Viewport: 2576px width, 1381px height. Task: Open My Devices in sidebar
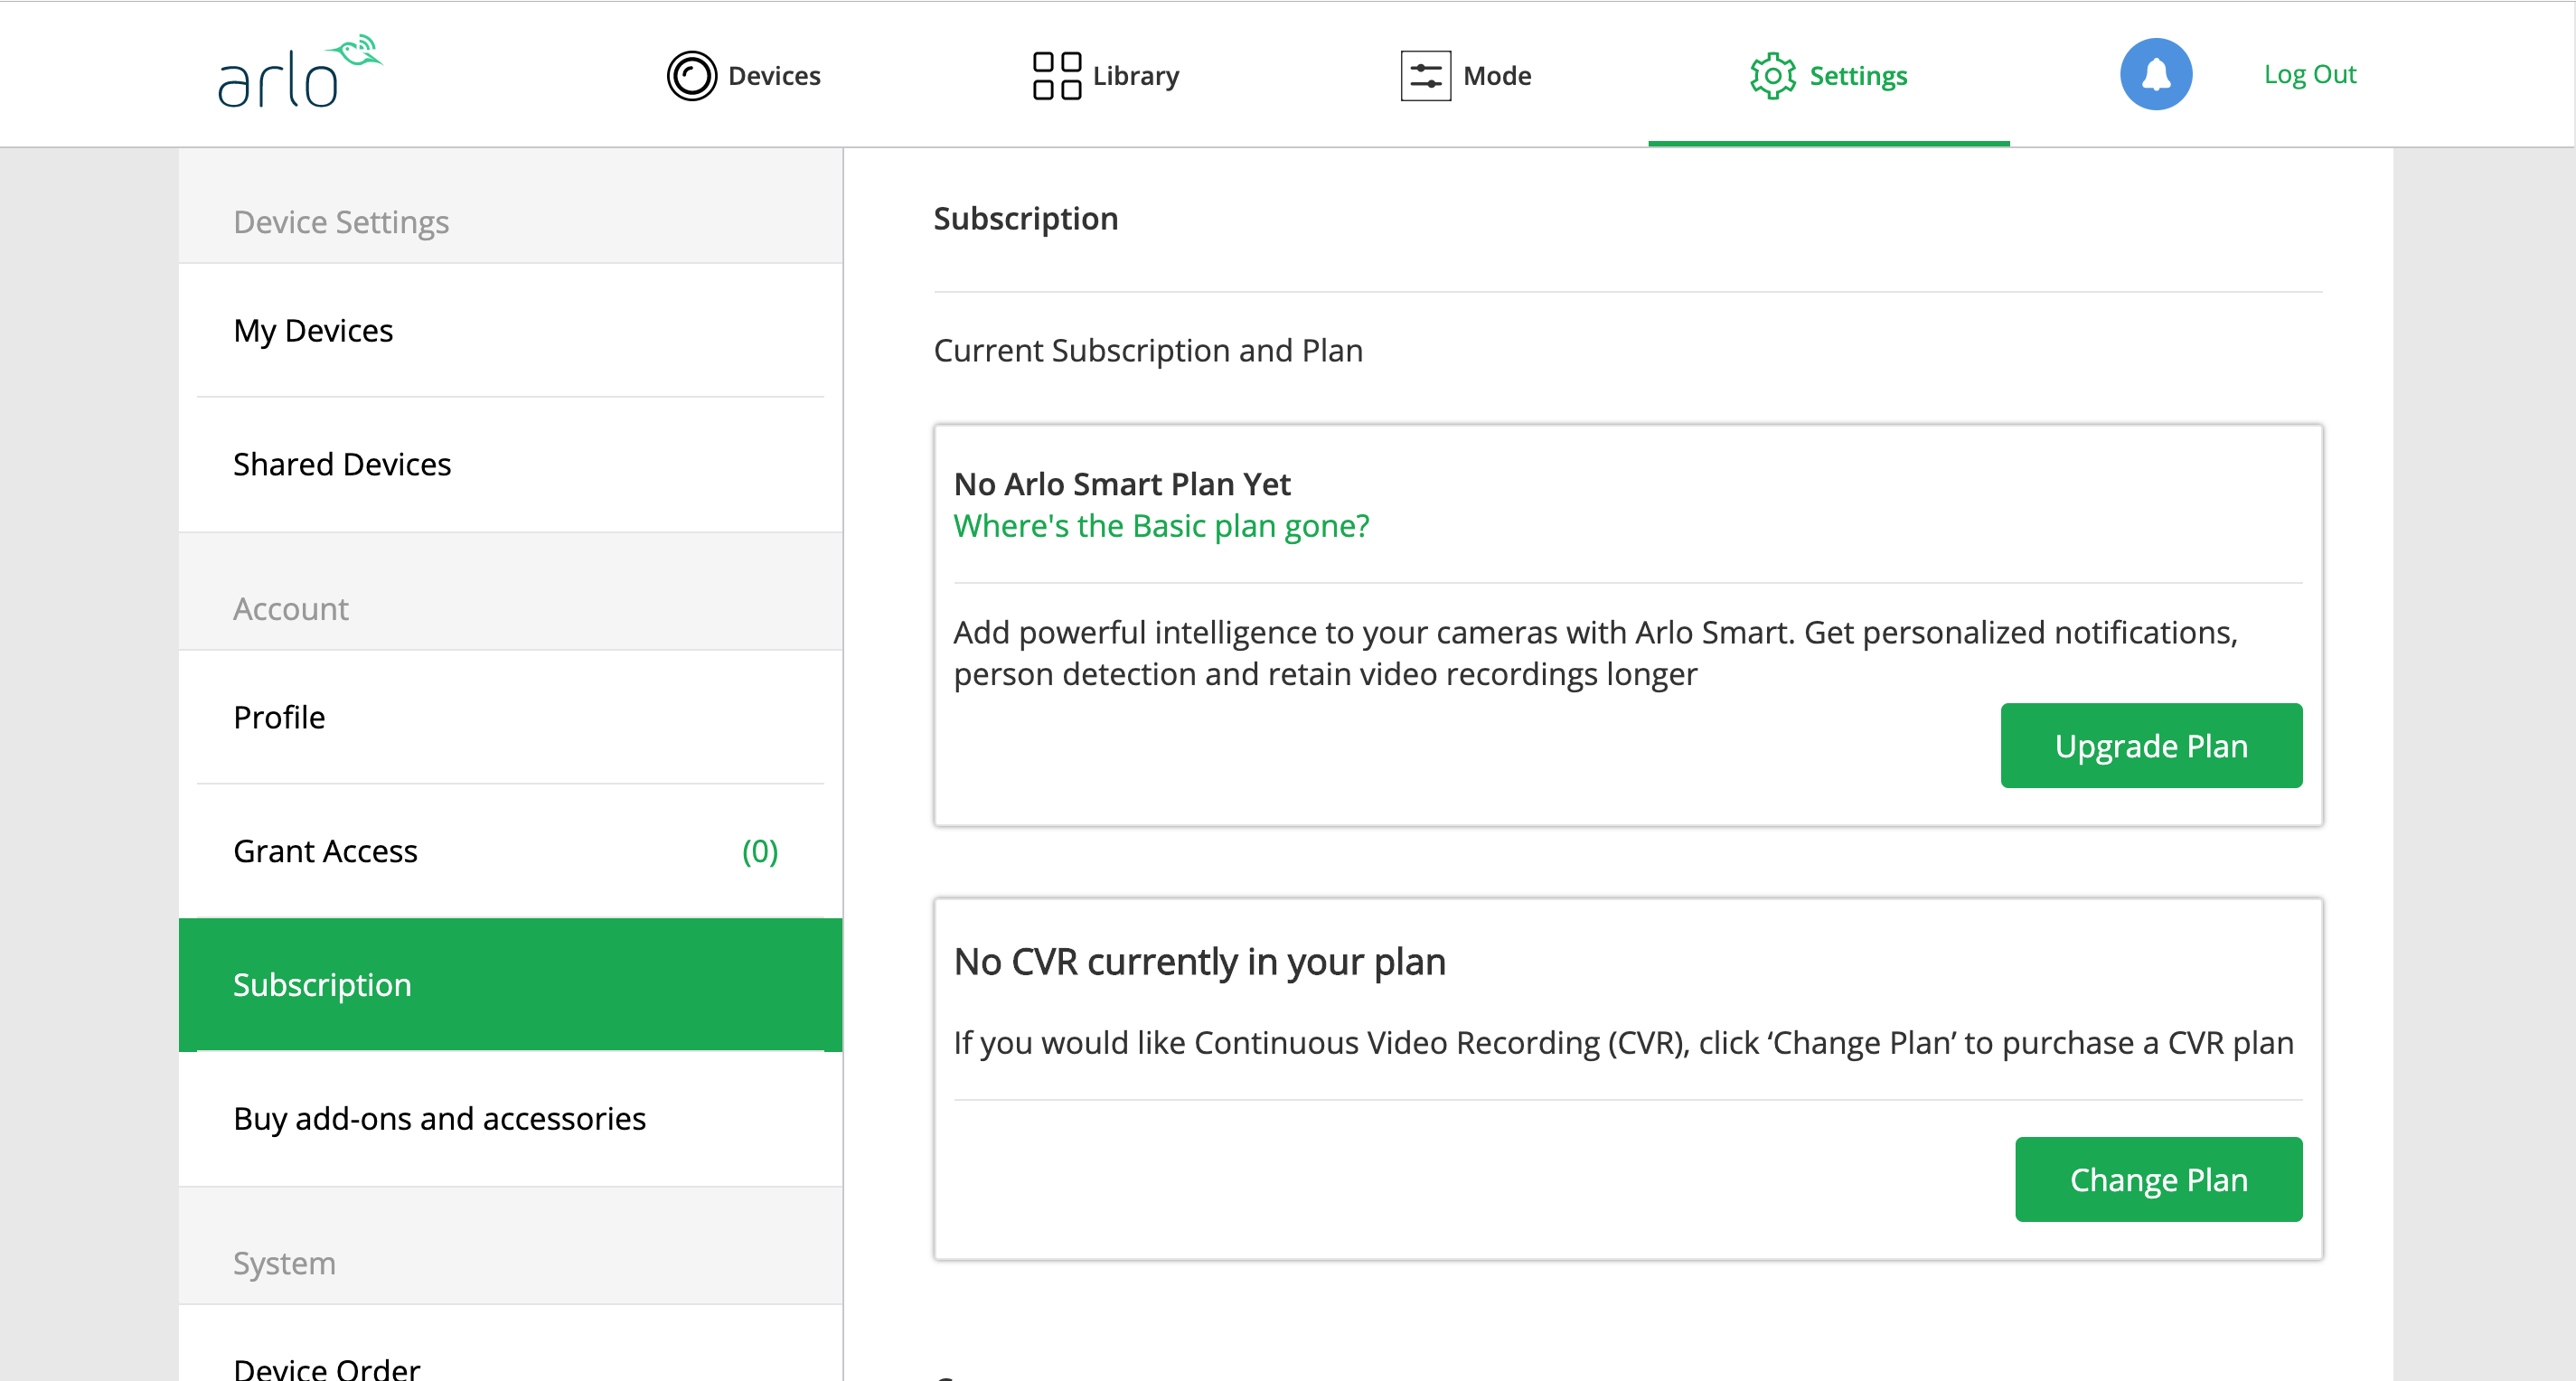point(313,330)
